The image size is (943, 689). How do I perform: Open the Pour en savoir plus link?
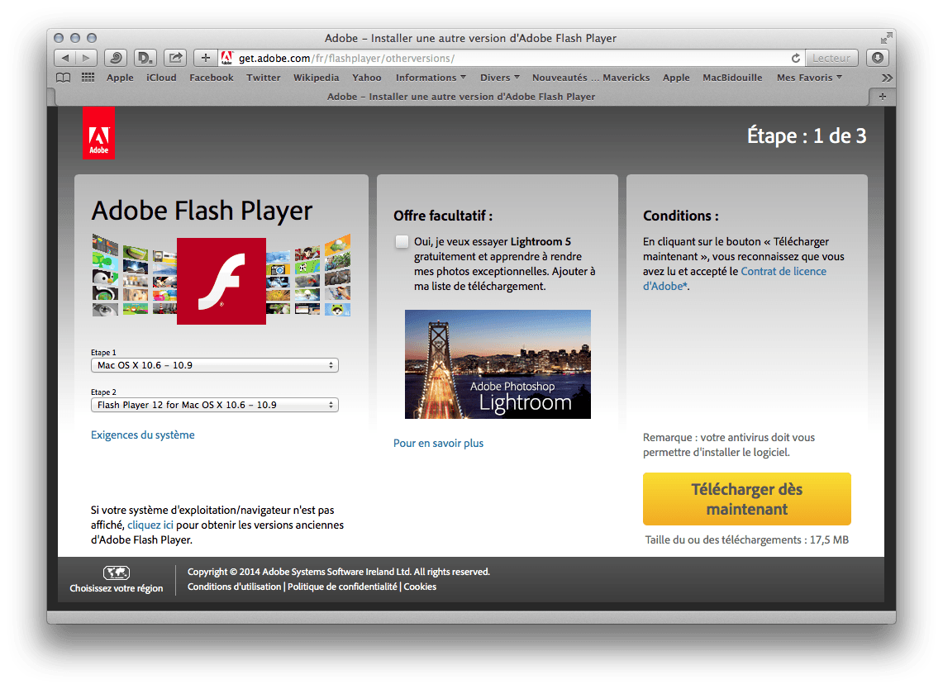(x=438, y=443)
